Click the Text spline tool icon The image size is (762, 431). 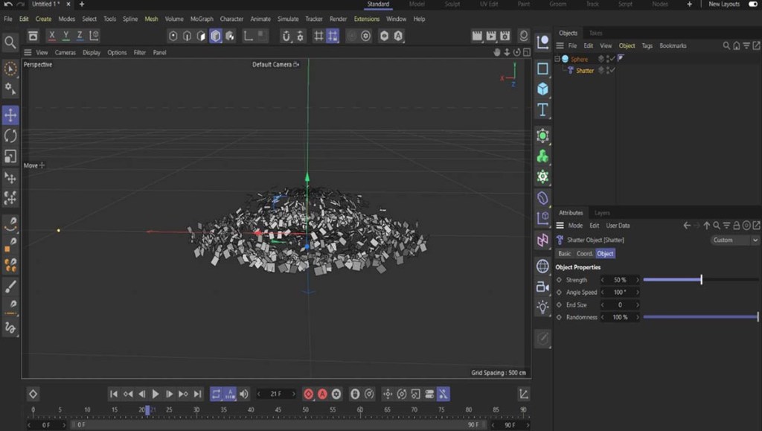[x=542, y=110]
